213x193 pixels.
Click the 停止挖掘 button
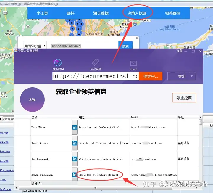184,98
